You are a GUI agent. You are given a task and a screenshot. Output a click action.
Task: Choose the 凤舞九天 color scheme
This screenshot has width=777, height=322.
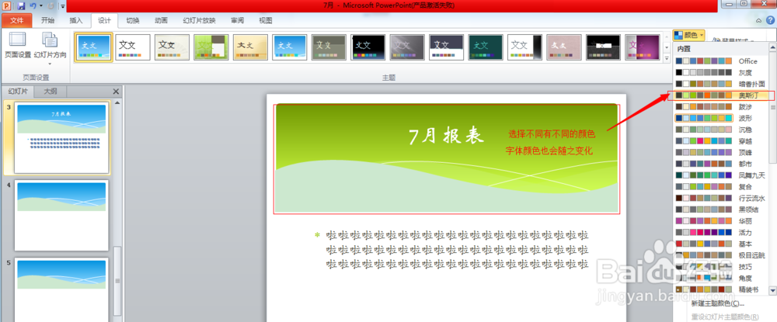721,175
